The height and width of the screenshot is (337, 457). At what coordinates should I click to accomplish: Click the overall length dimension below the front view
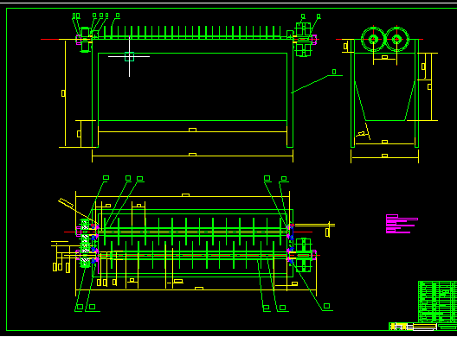(x=192, y=156)
